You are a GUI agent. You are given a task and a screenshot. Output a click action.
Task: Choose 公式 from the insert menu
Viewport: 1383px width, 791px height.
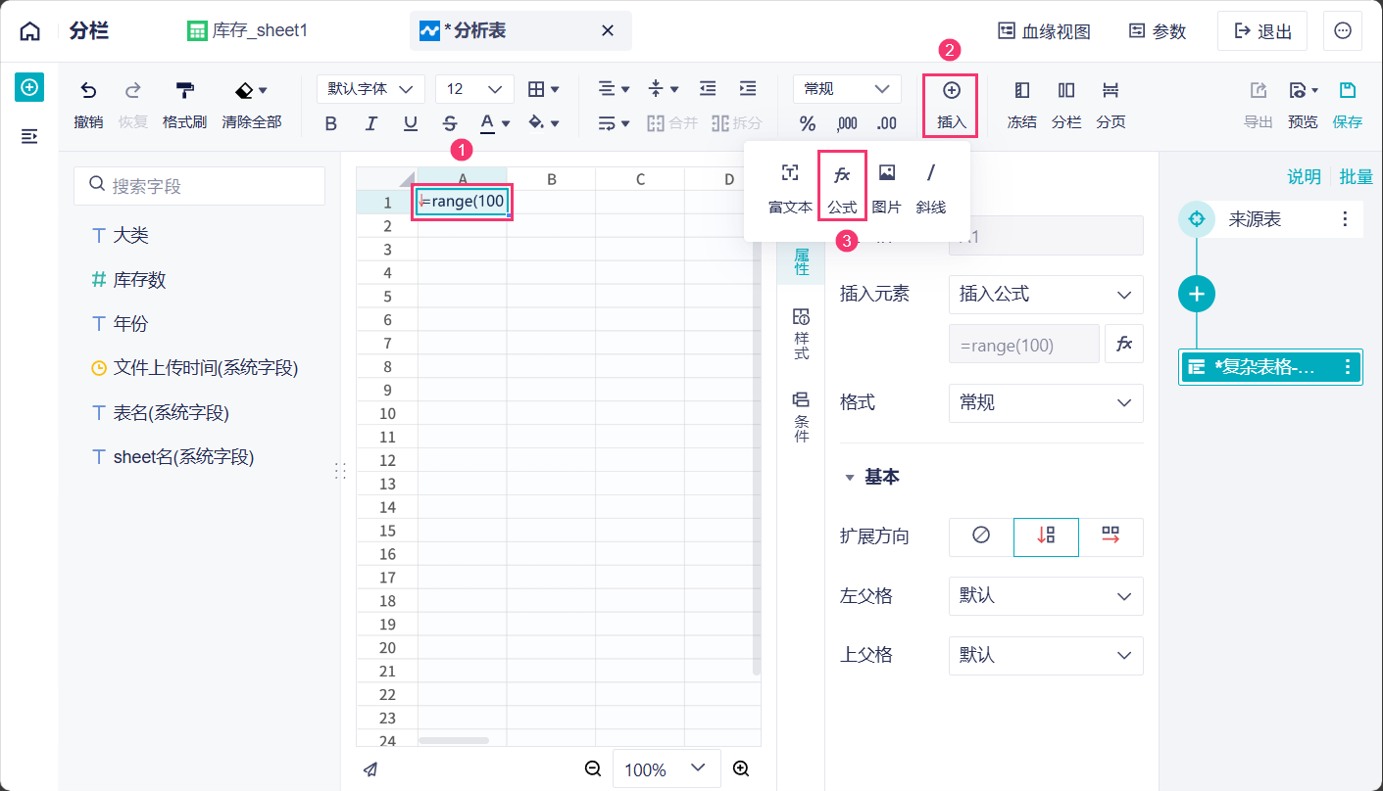(x=842, y=189)
